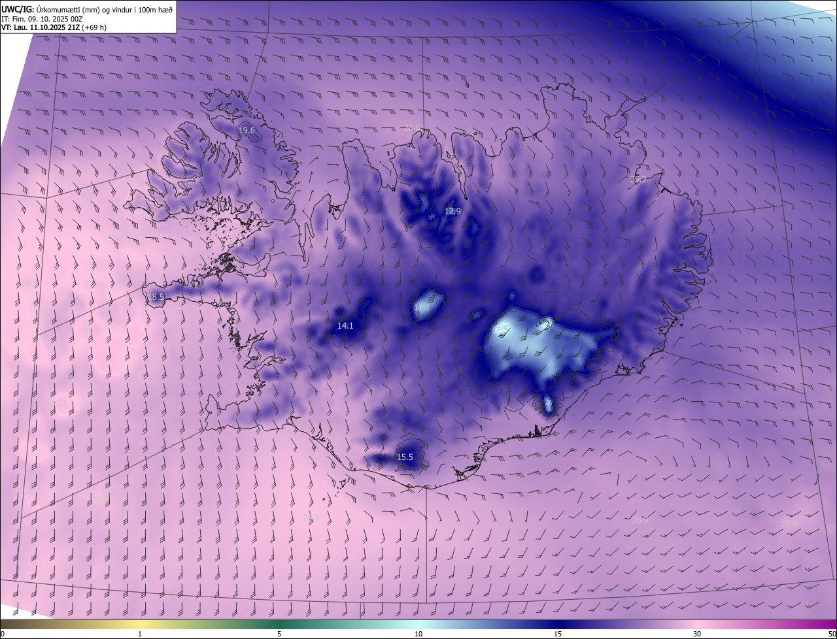This screenshot has width=837, height=639.
Task: Click the 30.9 value at the west edge
Action: [x=29, y=283]
